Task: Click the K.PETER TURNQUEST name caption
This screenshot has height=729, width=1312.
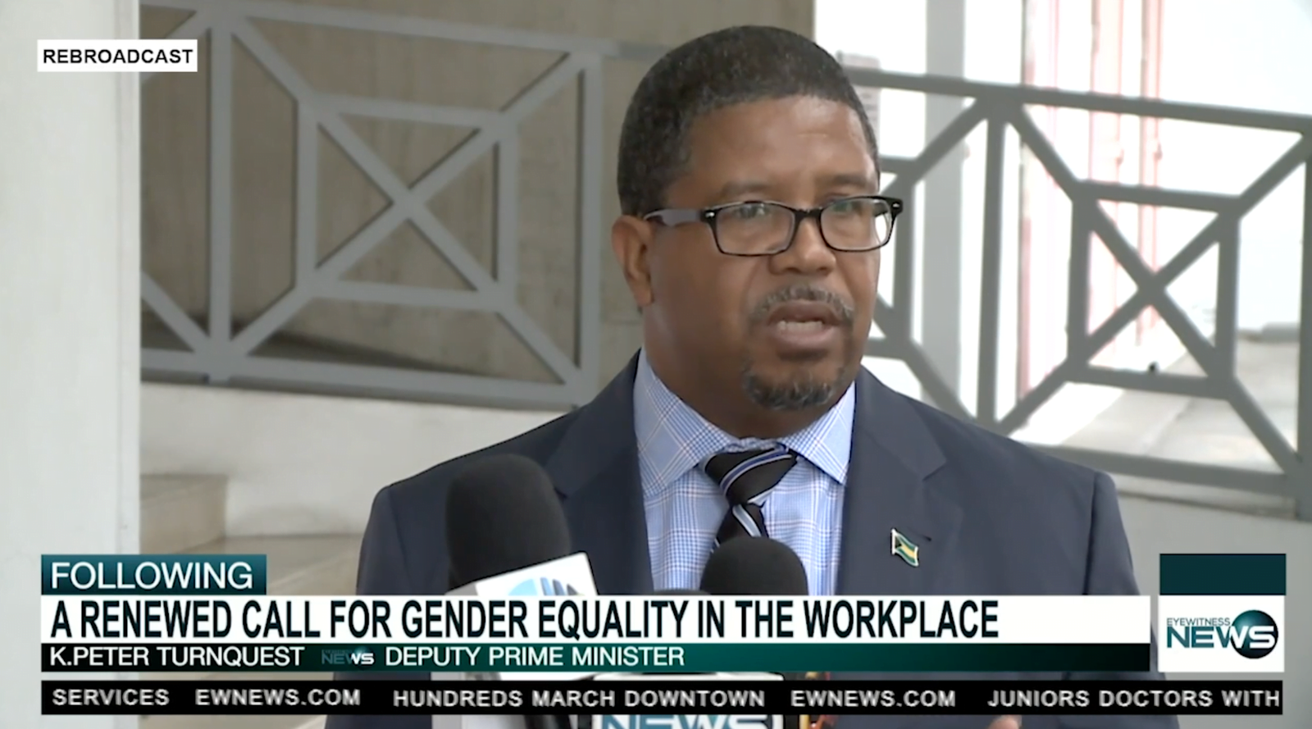Action: [177, 657]
